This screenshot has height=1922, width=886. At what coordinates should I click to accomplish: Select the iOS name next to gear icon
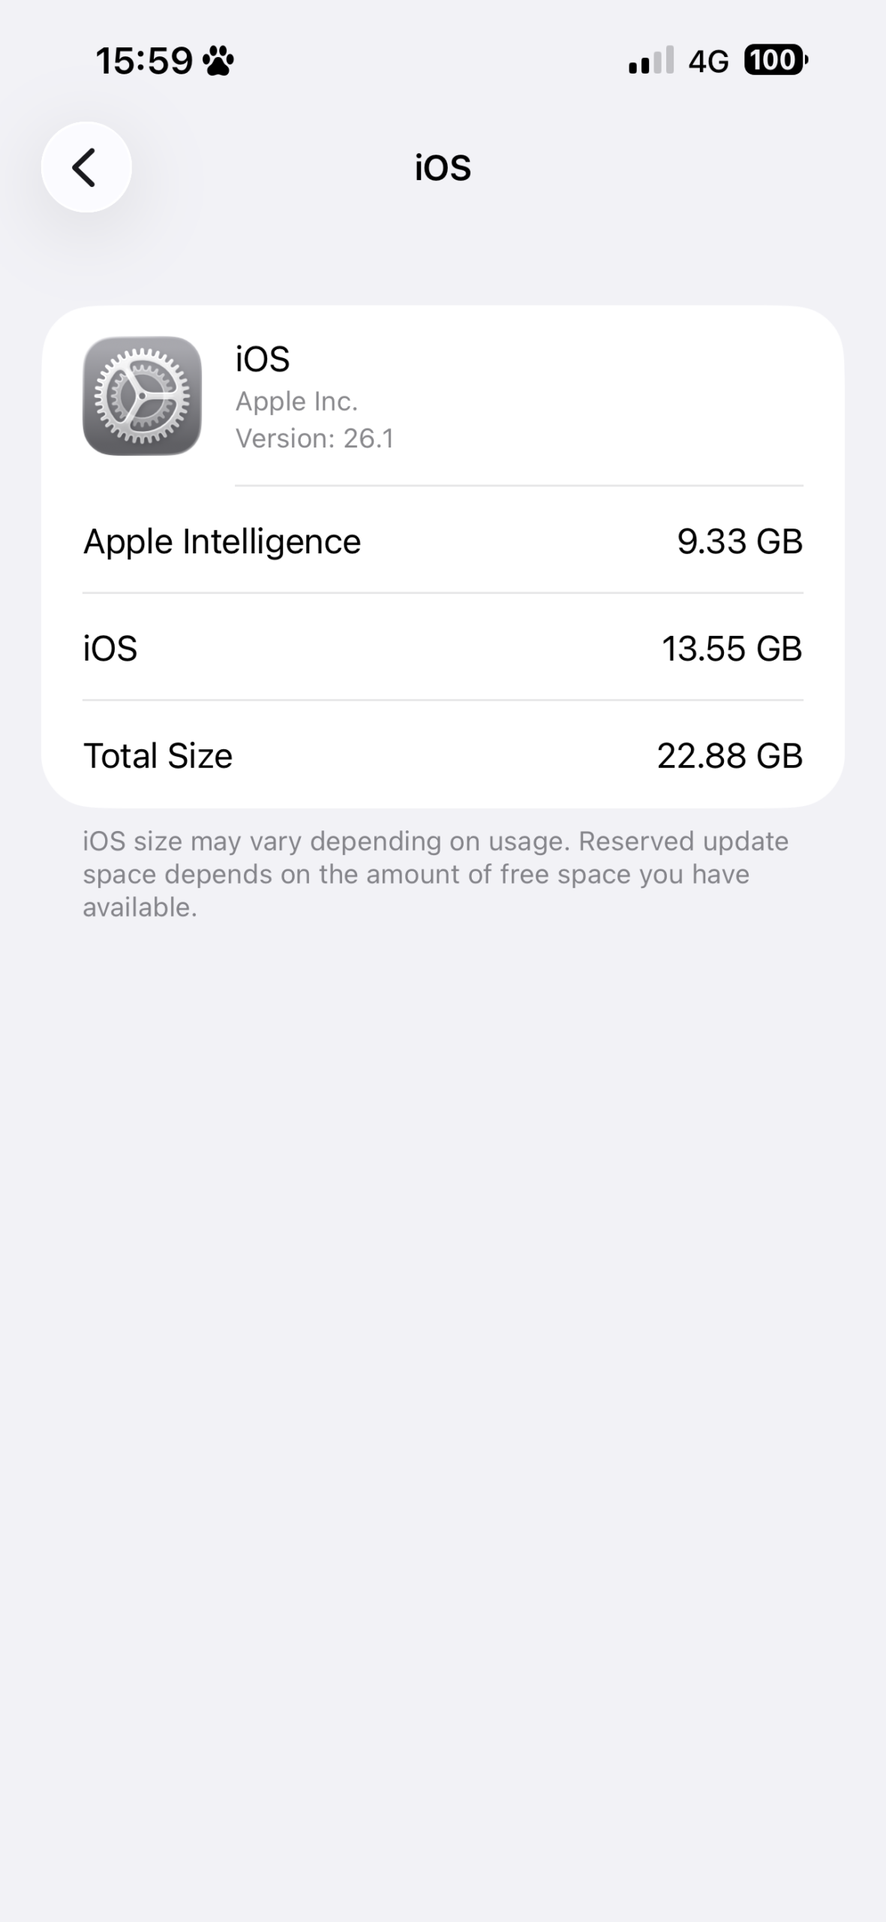(263, 359)
